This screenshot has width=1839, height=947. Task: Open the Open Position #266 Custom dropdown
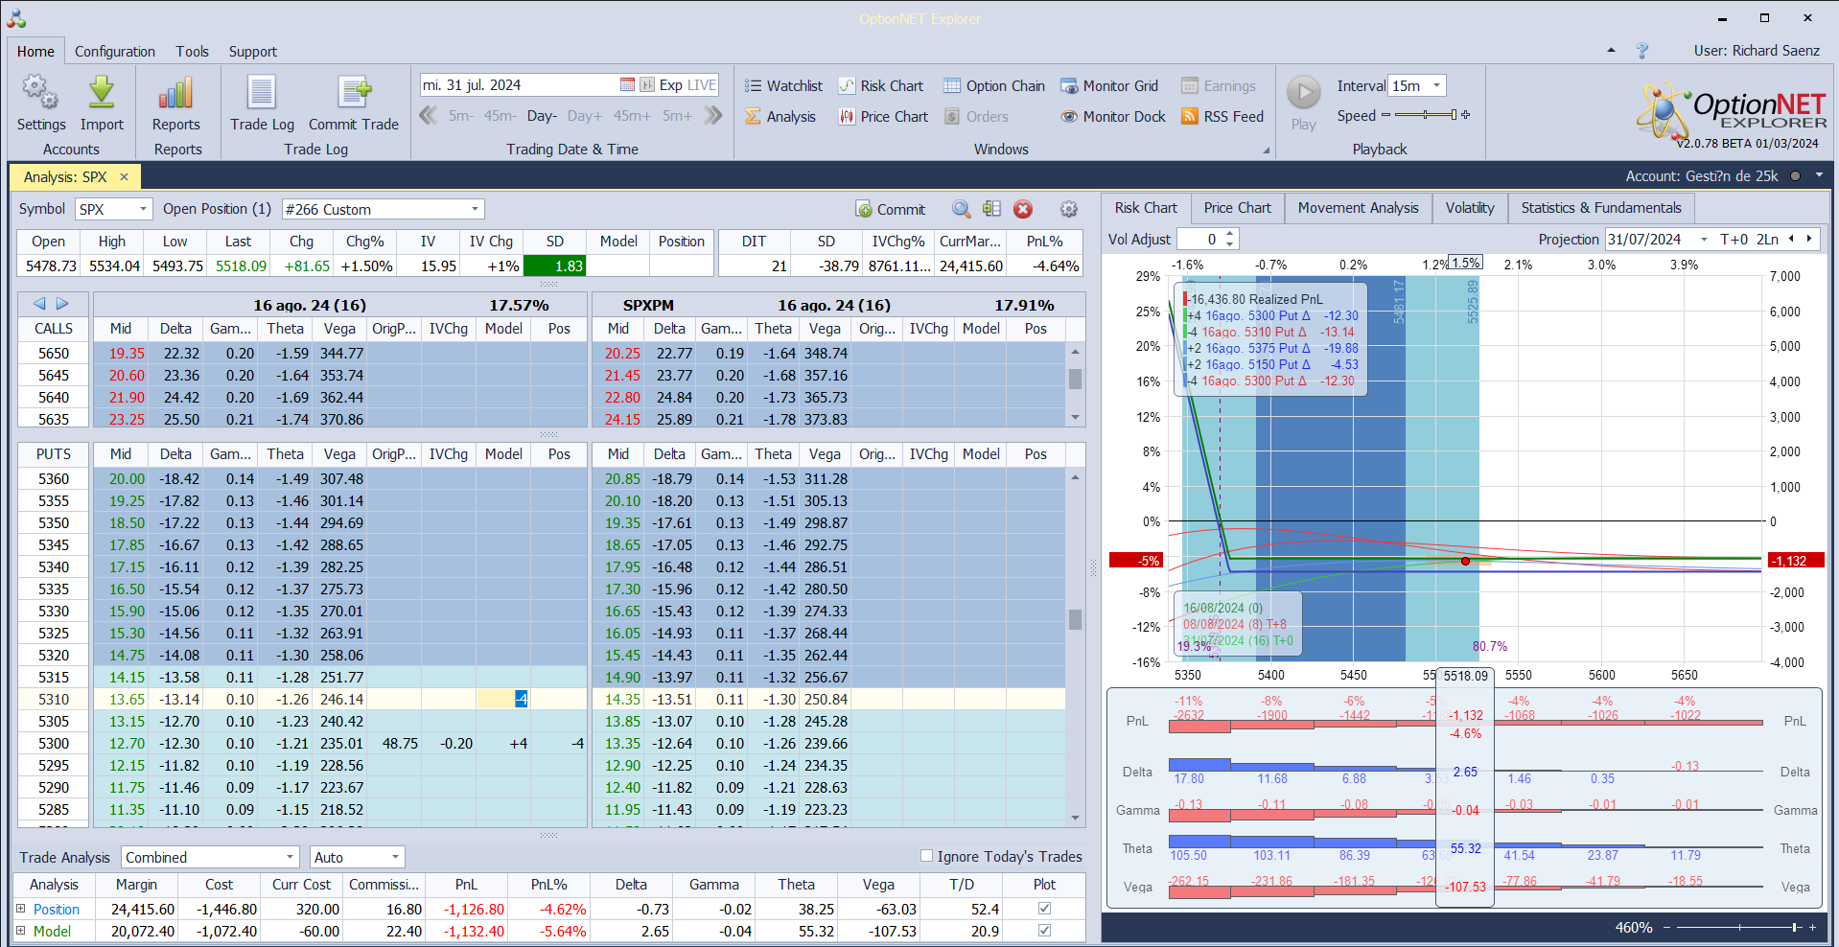click(x=475, y=209)
